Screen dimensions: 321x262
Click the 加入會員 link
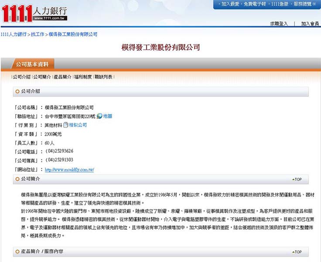coord(310,24)
